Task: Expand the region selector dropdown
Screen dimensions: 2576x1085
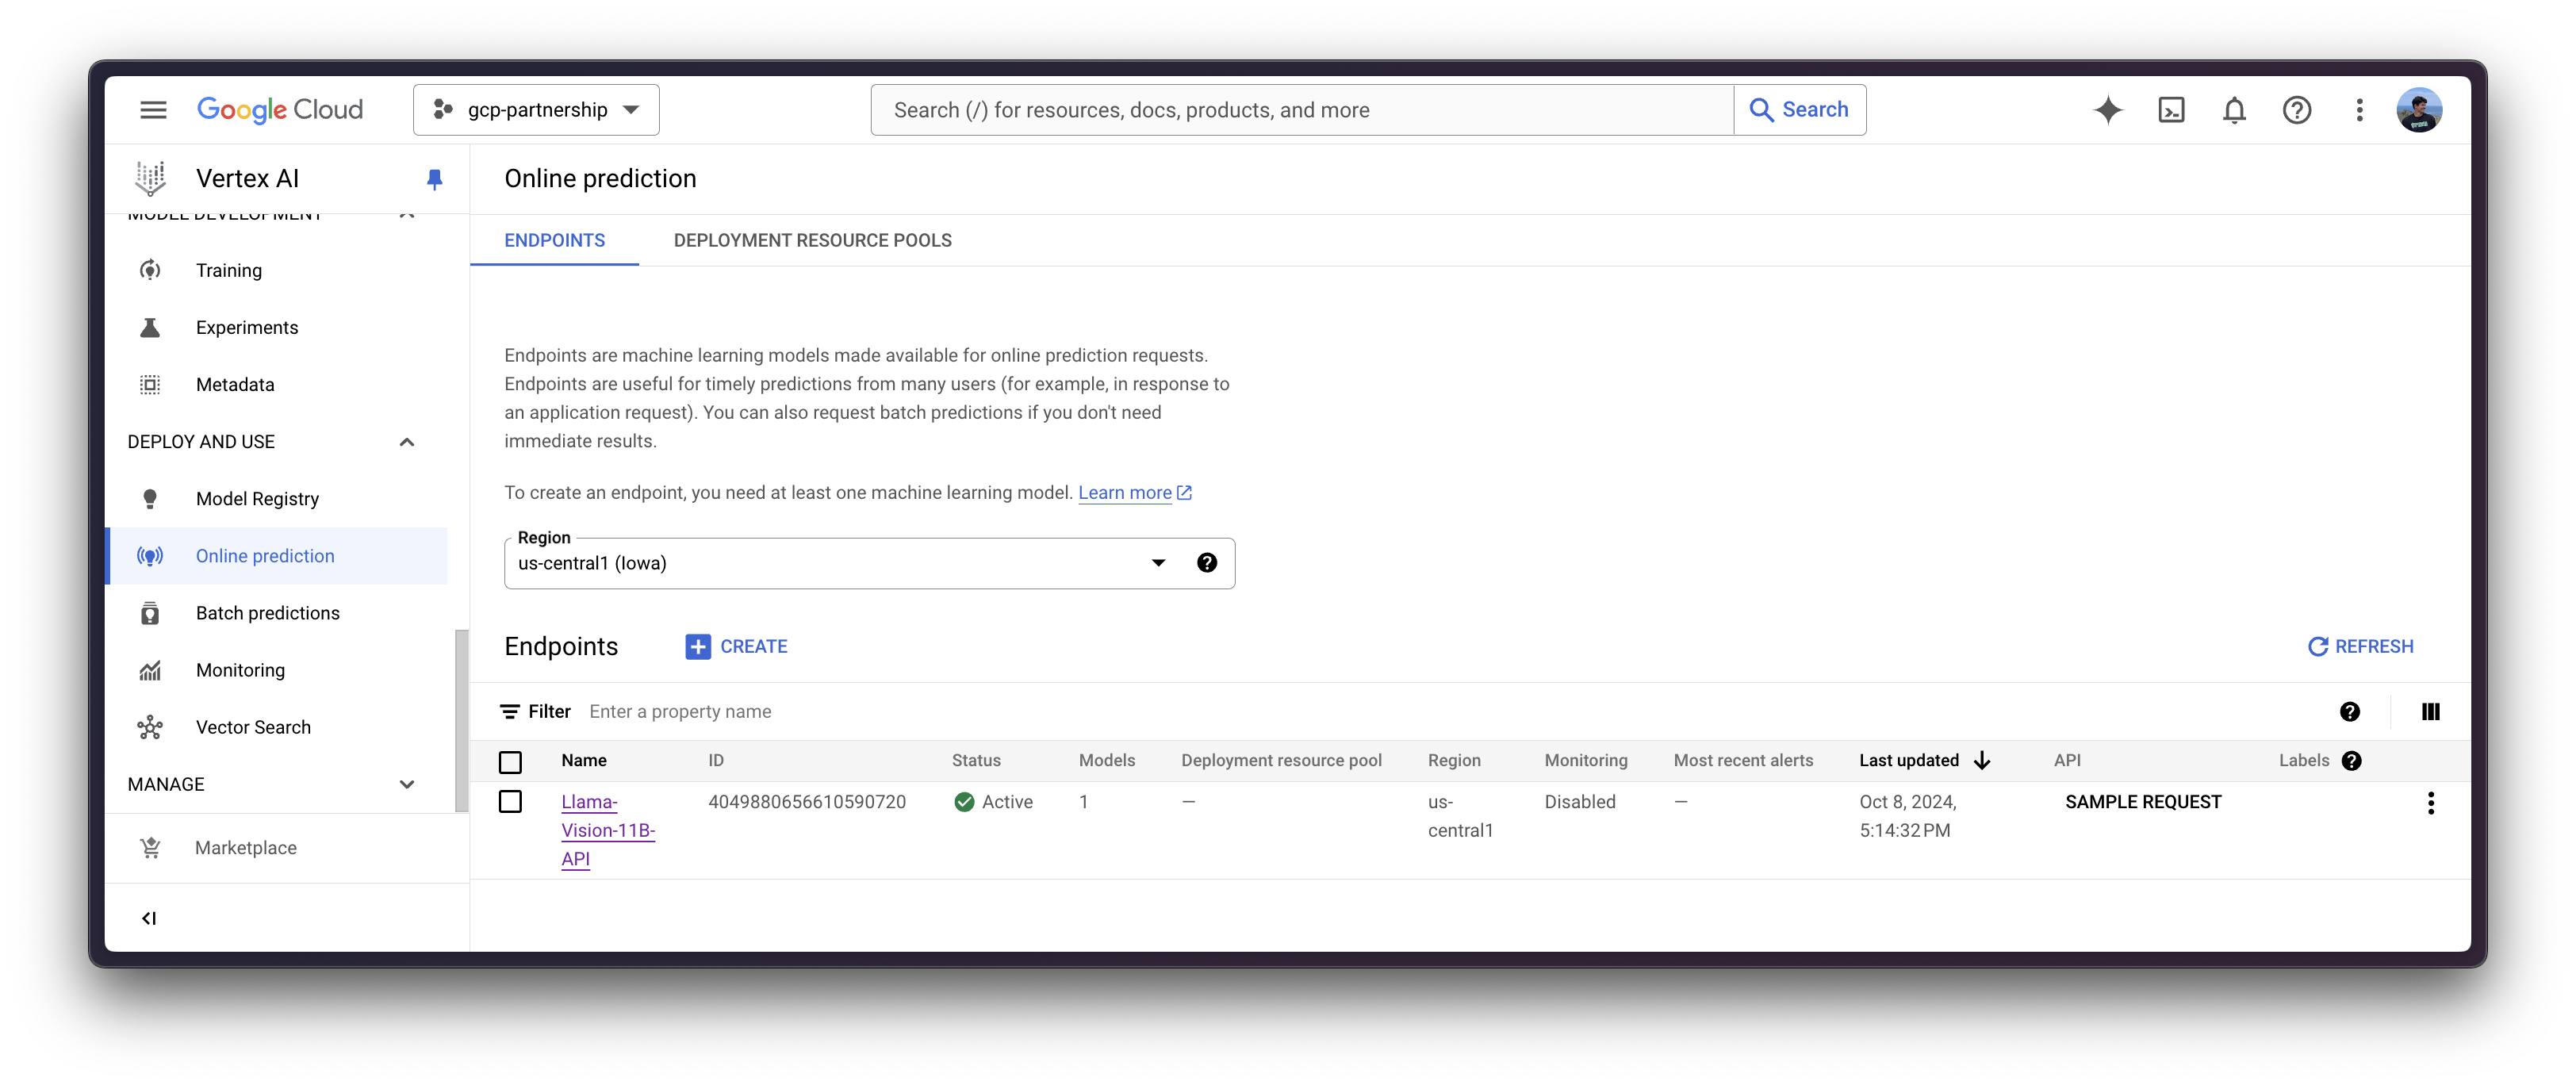Action: pyautogui.click(x=1158, y=562)
